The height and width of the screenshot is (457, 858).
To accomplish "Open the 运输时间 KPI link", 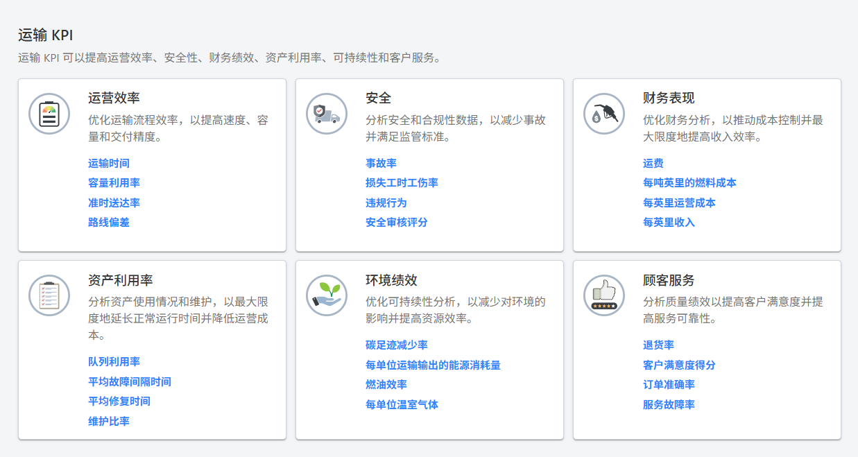I will [x=110, y=163].
